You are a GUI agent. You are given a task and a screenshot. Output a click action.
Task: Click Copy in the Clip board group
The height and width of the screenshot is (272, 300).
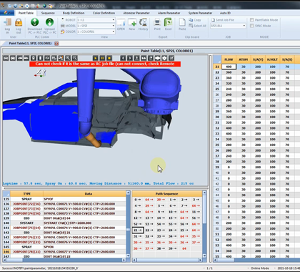coord(195,20)
